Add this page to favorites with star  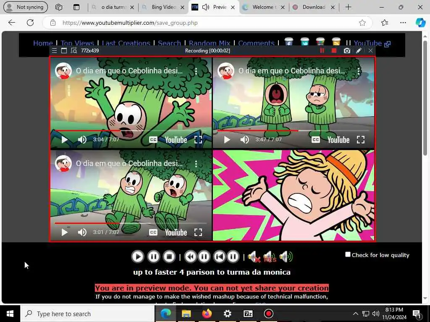click(362, 23)
